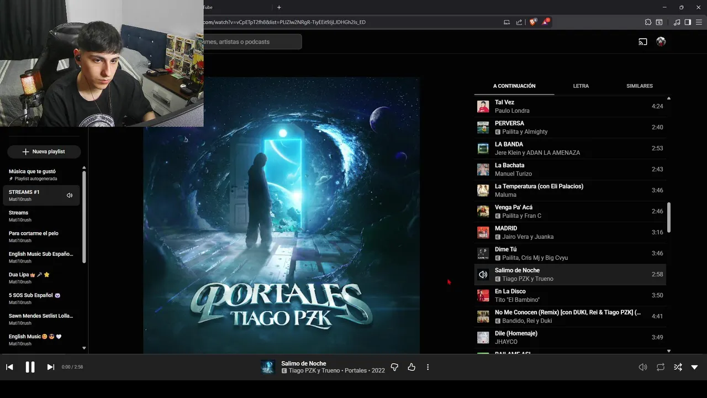Toggle repeat mode

pos(661,367)
